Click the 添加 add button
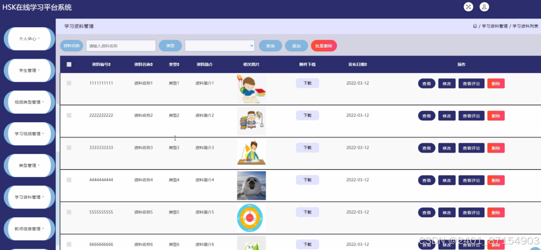 click(296, 46)
